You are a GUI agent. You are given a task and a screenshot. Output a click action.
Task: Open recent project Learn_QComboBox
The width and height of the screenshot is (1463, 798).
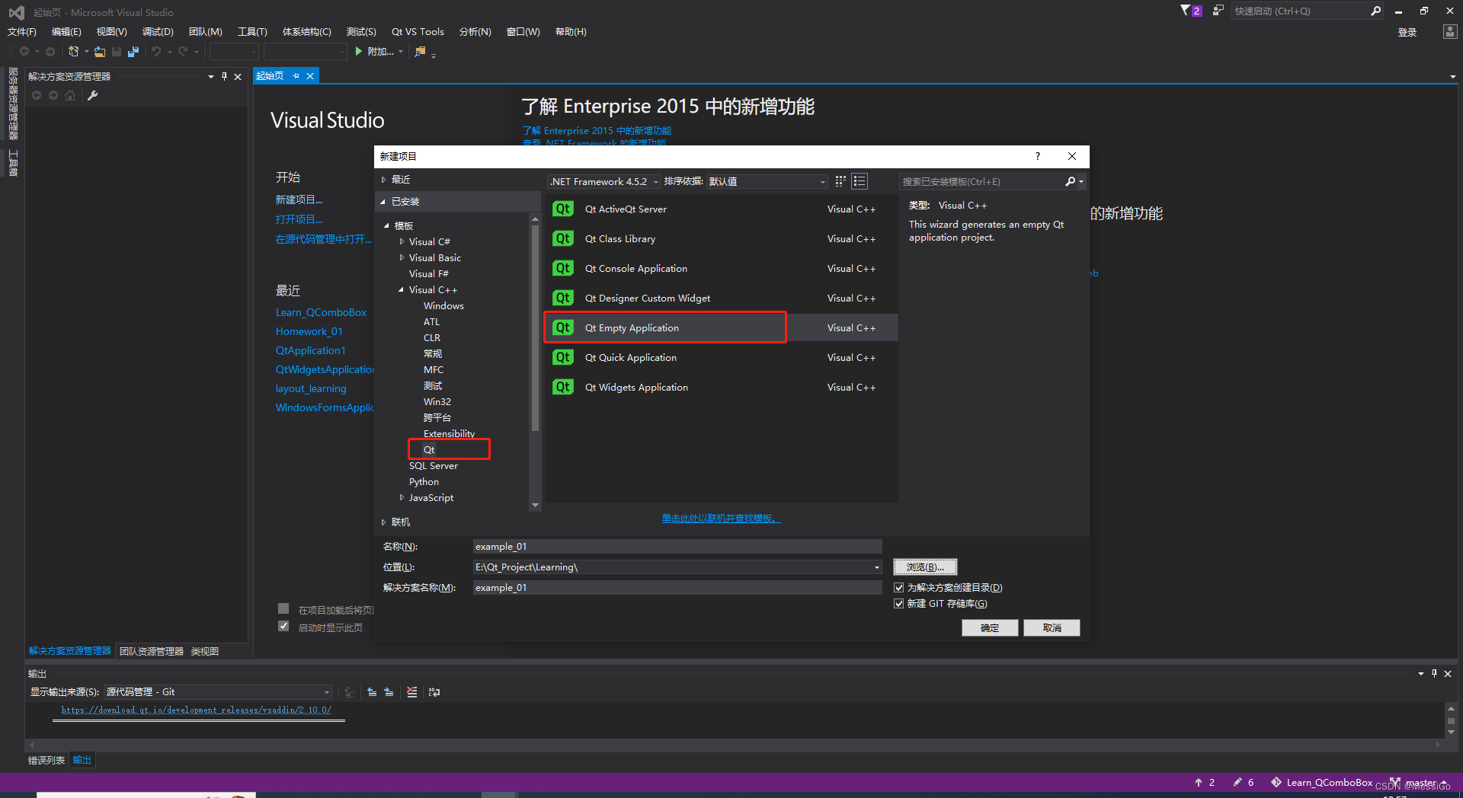click(x=321, y=312)
